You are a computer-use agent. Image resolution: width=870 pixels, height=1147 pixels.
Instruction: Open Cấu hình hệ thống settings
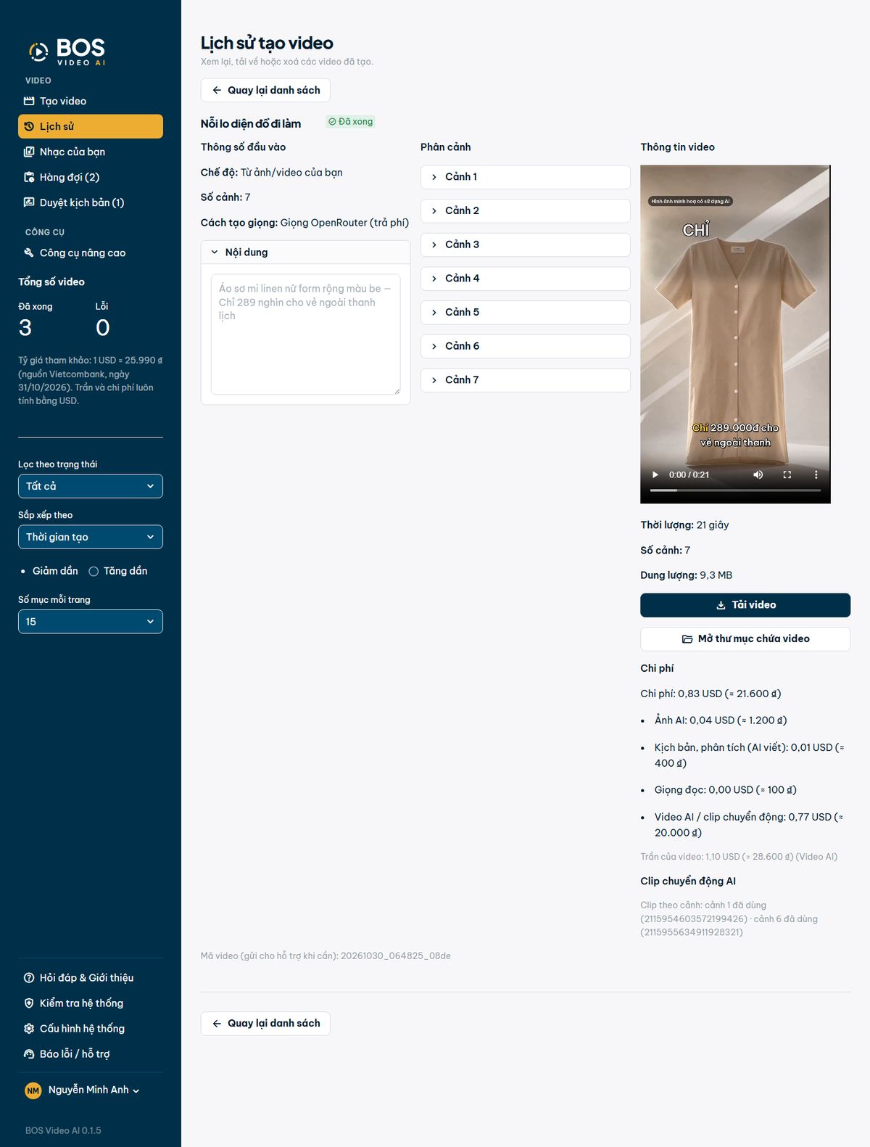(91, 1028)
